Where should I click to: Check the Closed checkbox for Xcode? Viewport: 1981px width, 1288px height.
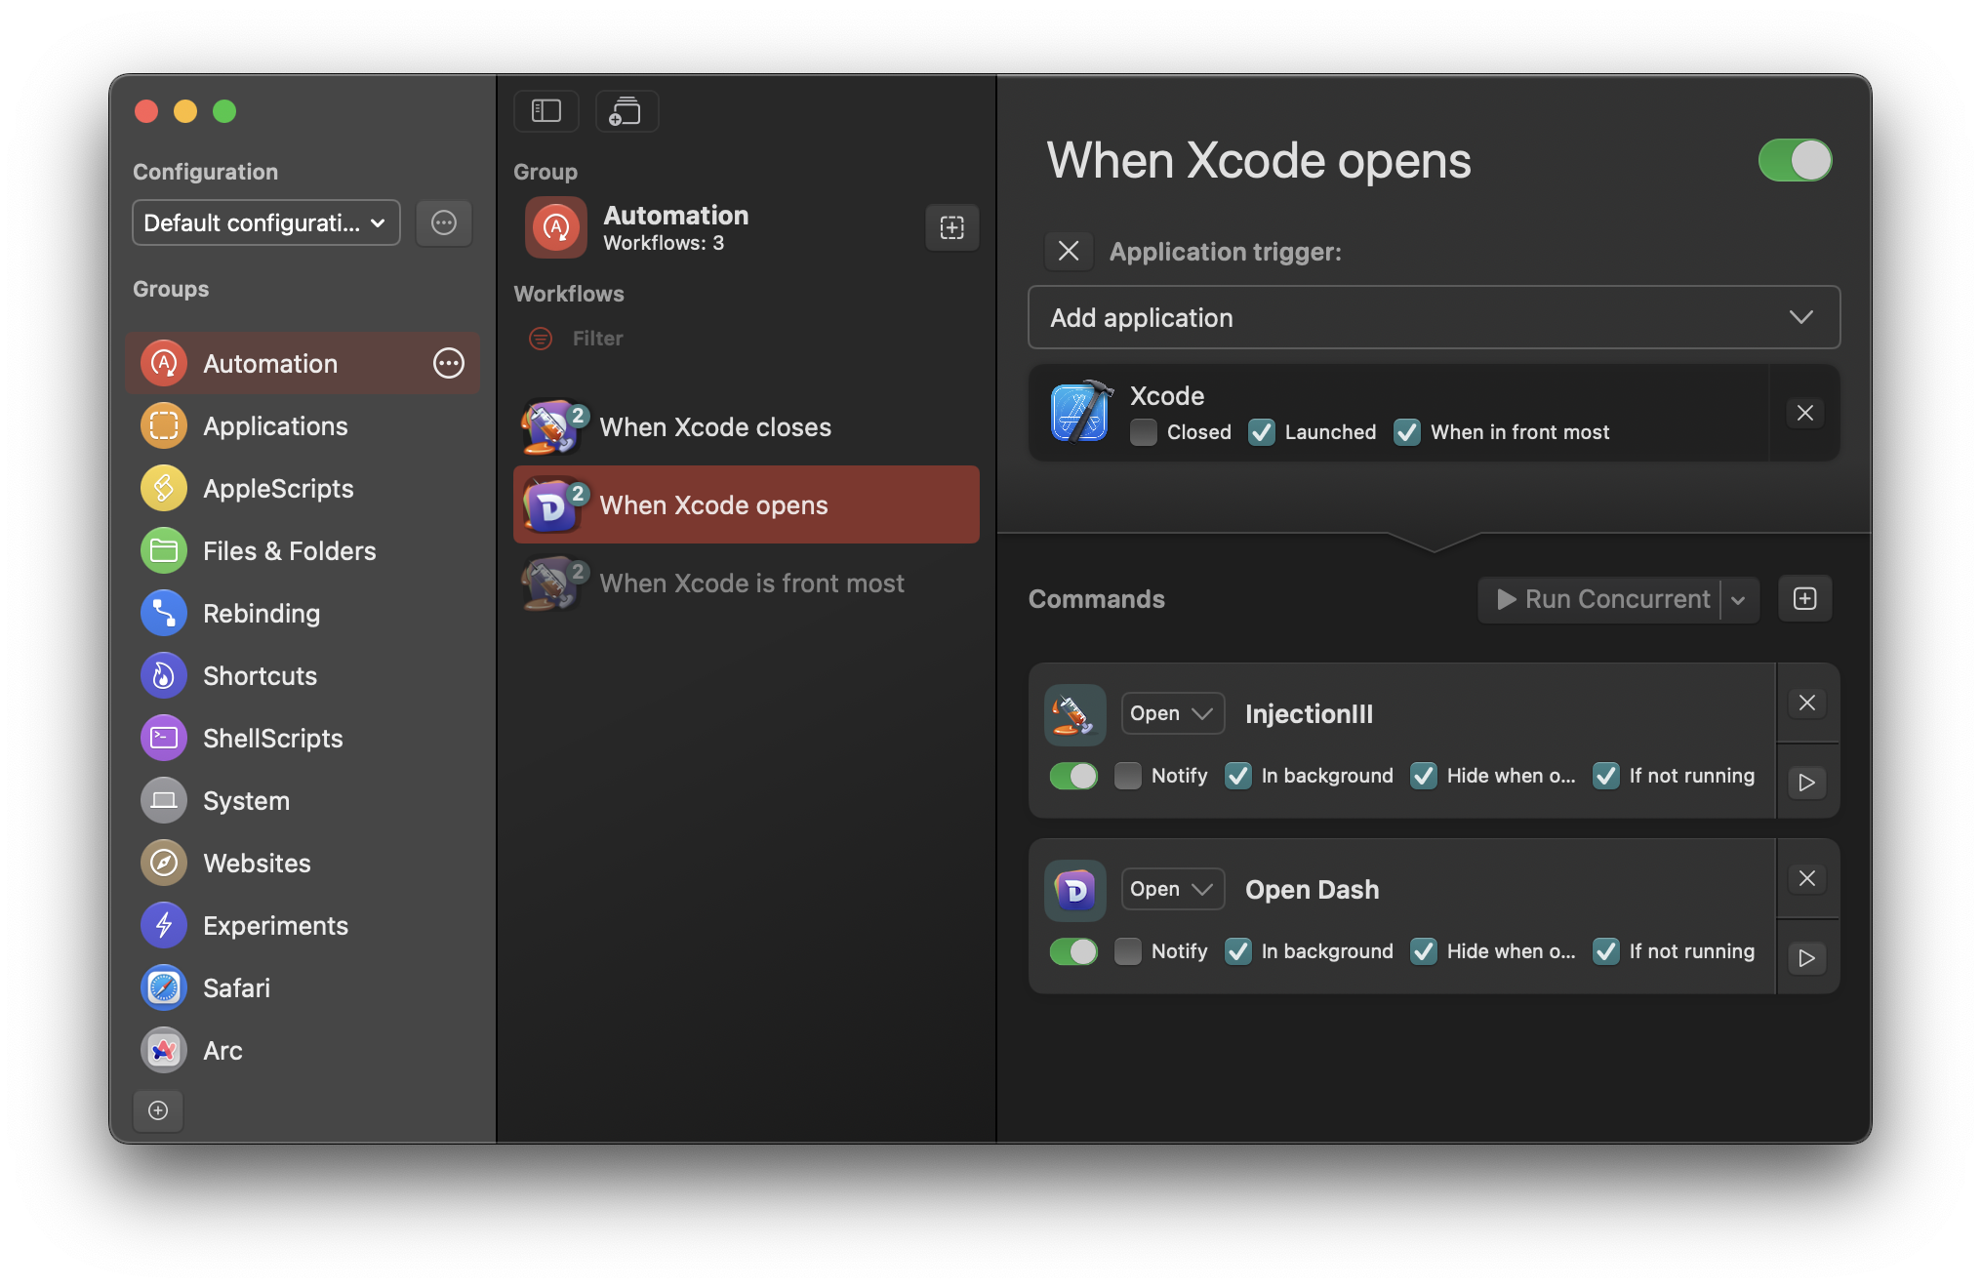(x=1144, y=432)
